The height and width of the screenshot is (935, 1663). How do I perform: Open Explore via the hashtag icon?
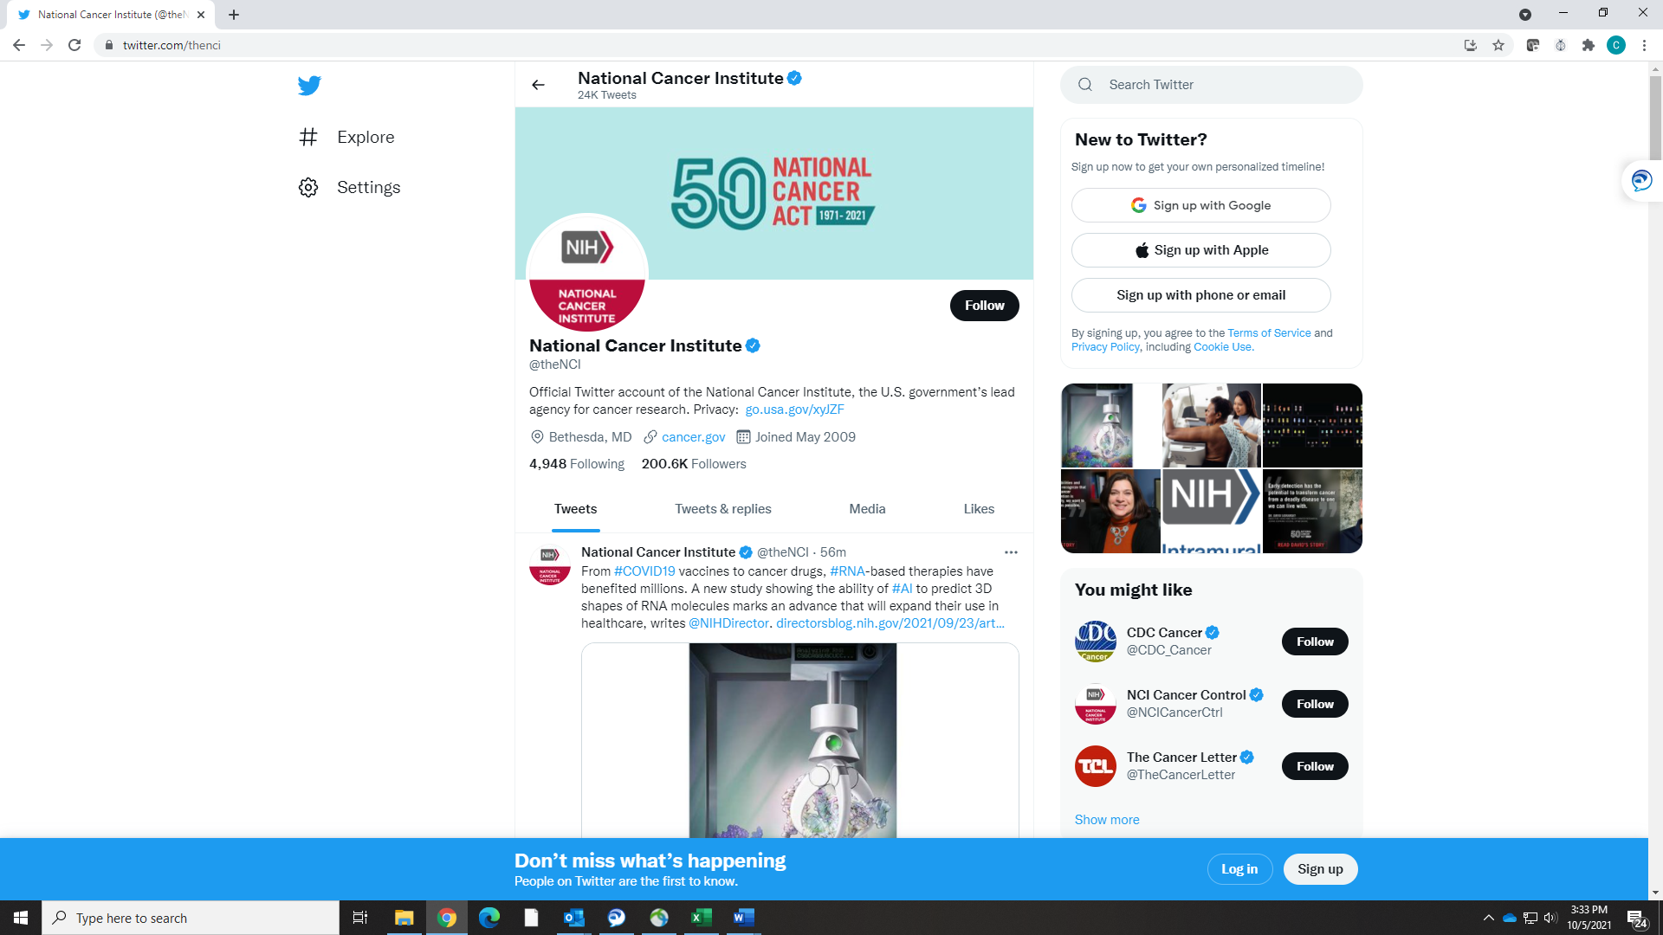pyautogui.click(x=308, y=137)
